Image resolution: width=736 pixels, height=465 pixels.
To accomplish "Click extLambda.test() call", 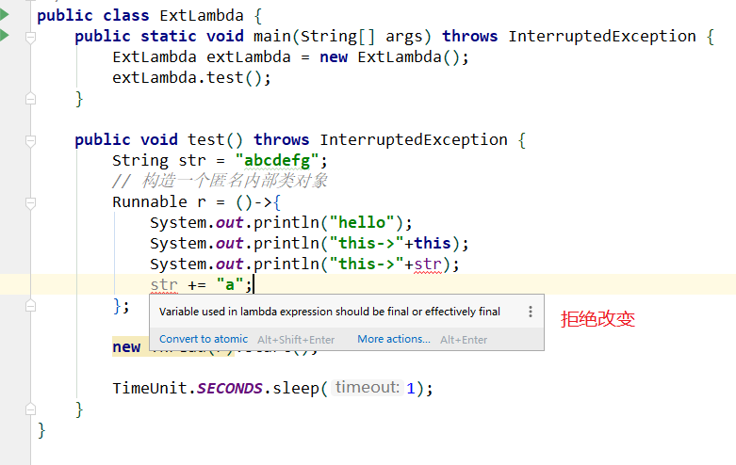I will (191, 77).
